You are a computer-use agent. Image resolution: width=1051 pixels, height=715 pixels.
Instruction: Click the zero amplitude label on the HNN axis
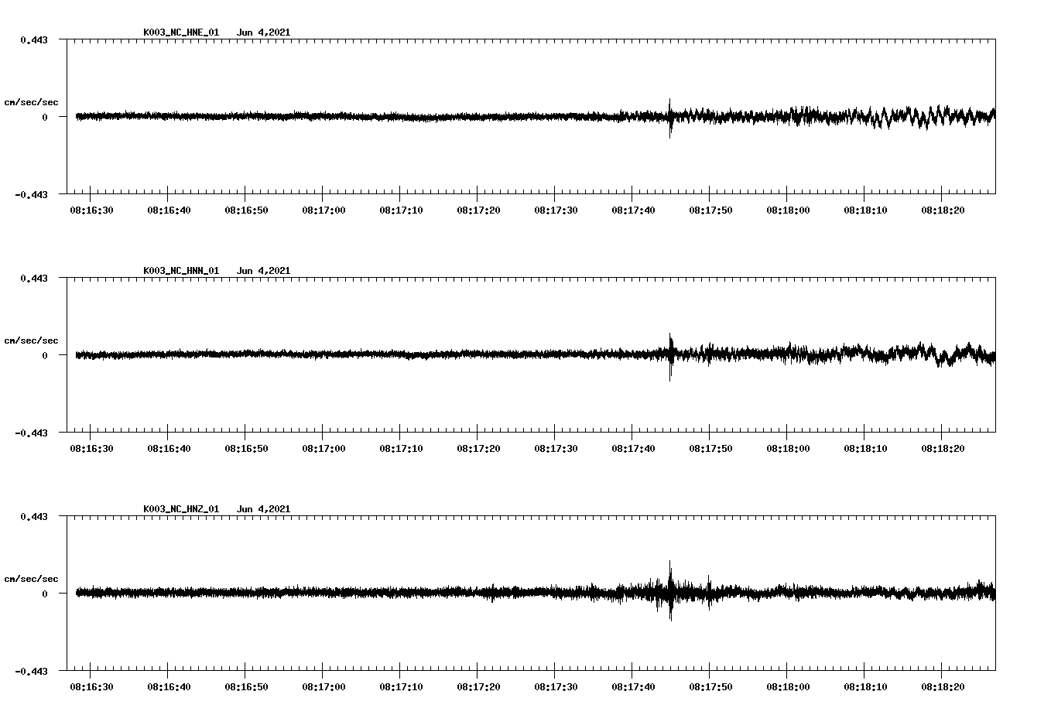45,355
